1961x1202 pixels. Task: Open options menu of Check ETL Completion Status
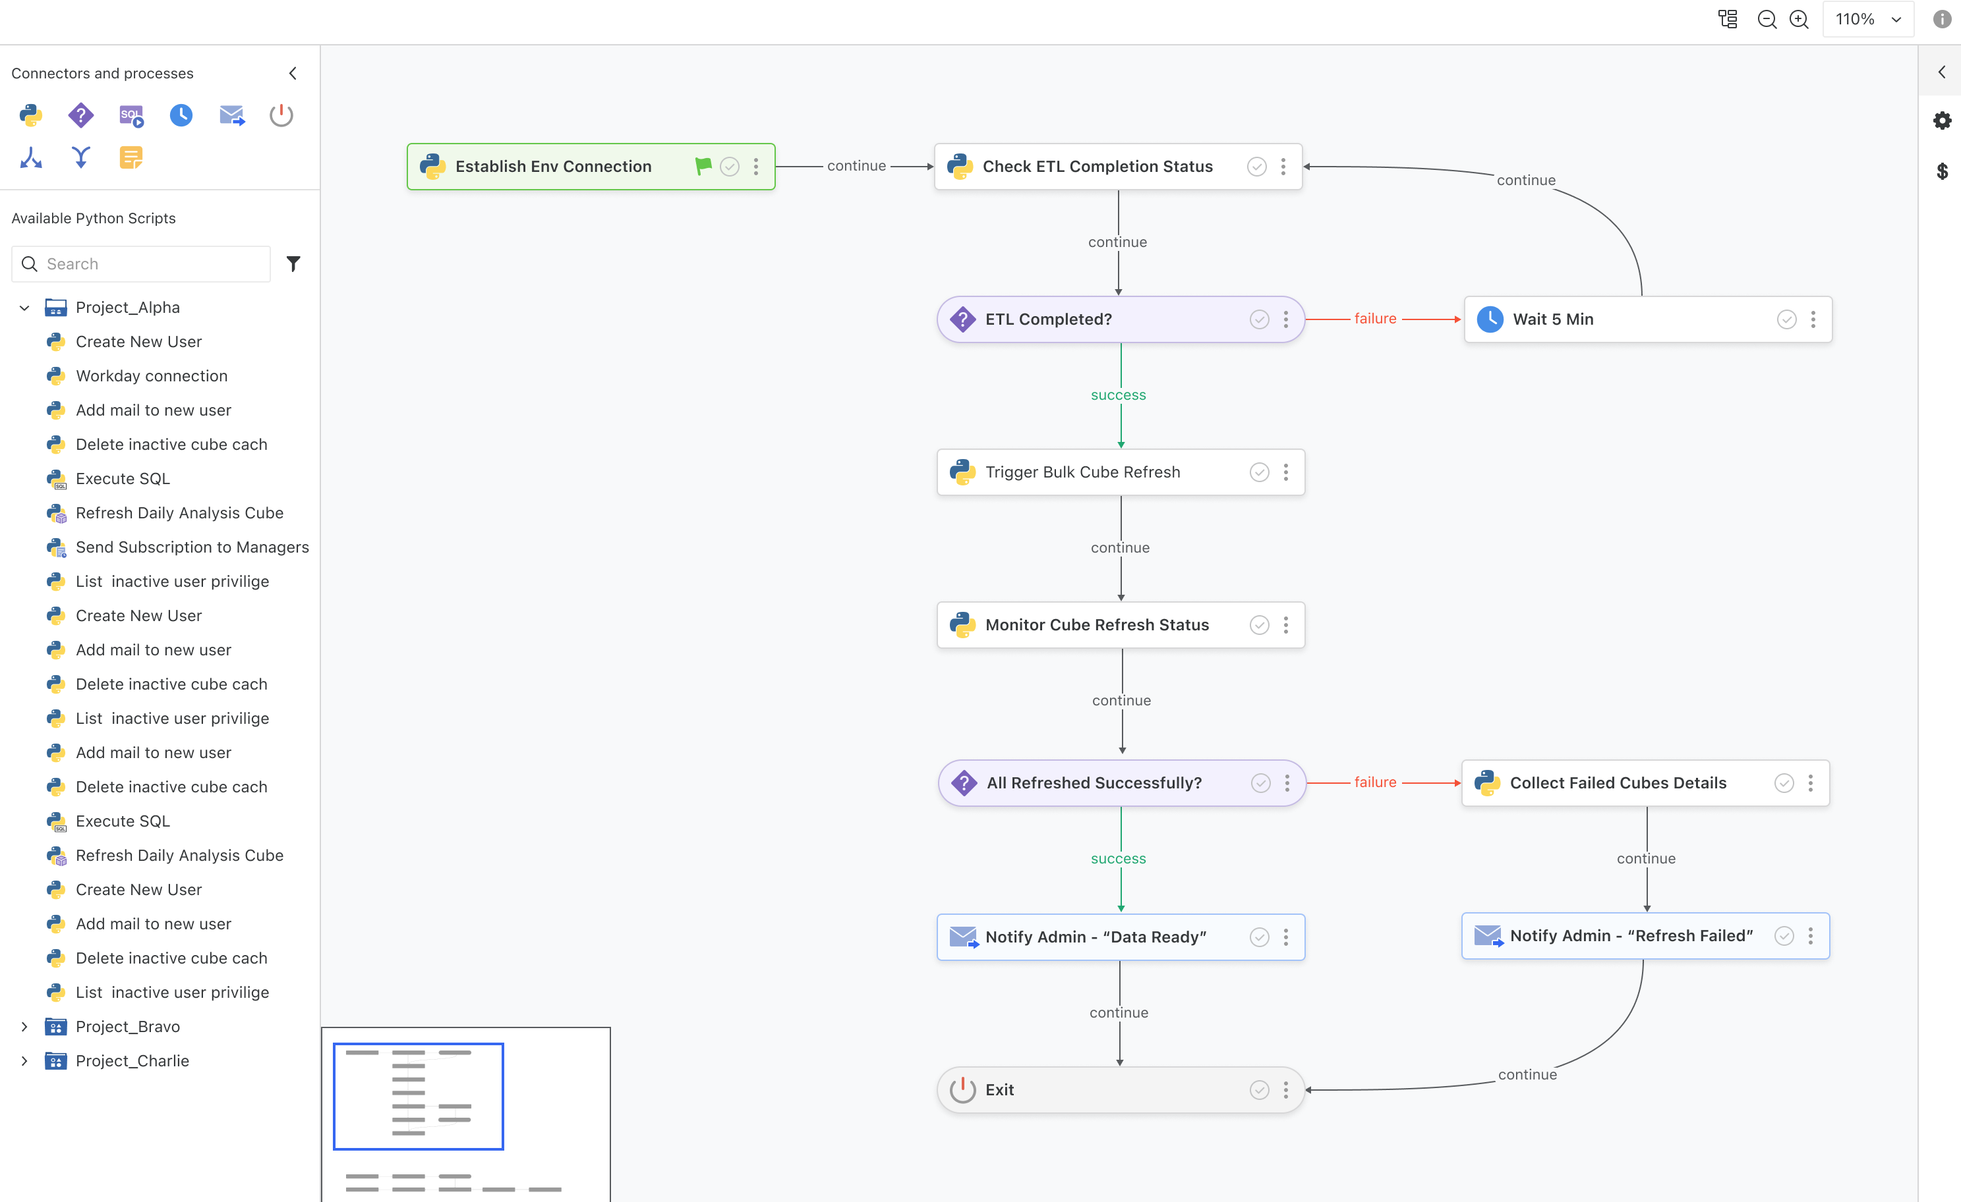click(1283, 166)
